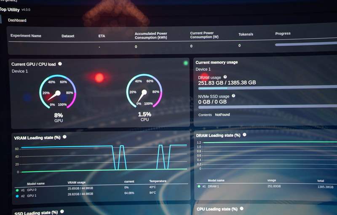Screen dimensions: 337x215
Task: Click help icon beside DRAM Loading state
Action: click(244, 134)
